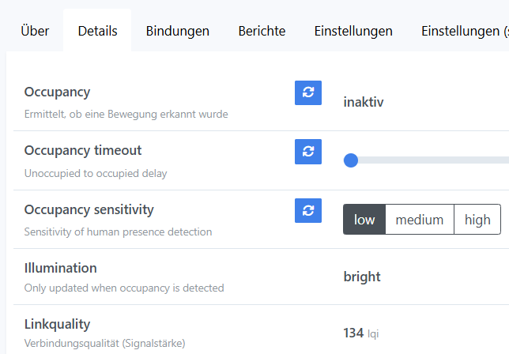Image resolution: width=509 pixels, height=354 pixels.
Task: Go to the Berichte tab
Action: click(262, 32)
